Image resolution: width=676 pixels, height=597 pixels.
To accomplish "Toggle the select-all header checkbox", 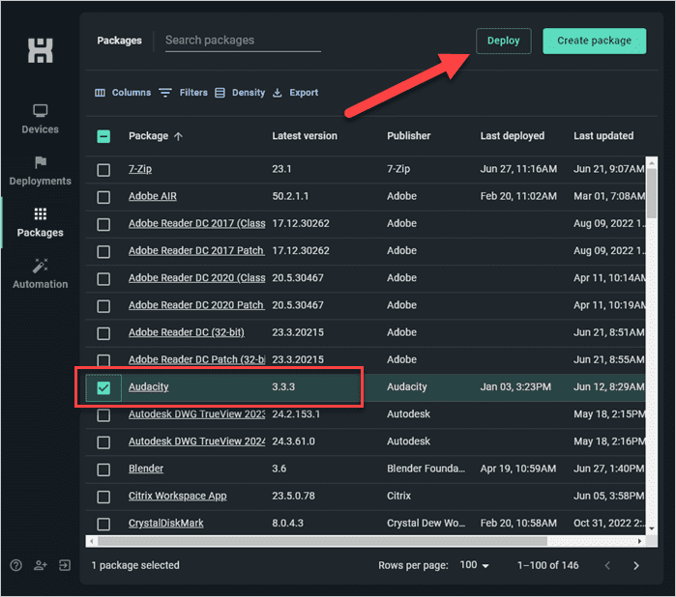I will coord(103,136).
